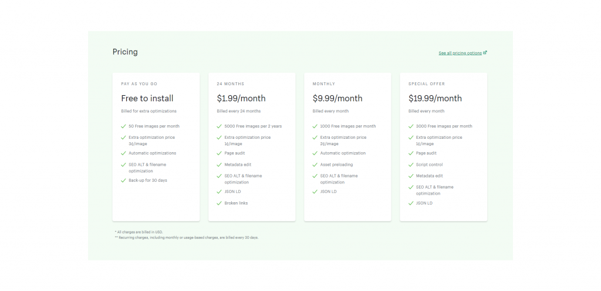
Task: Click Broken links feature text
Action: (236, 203)
